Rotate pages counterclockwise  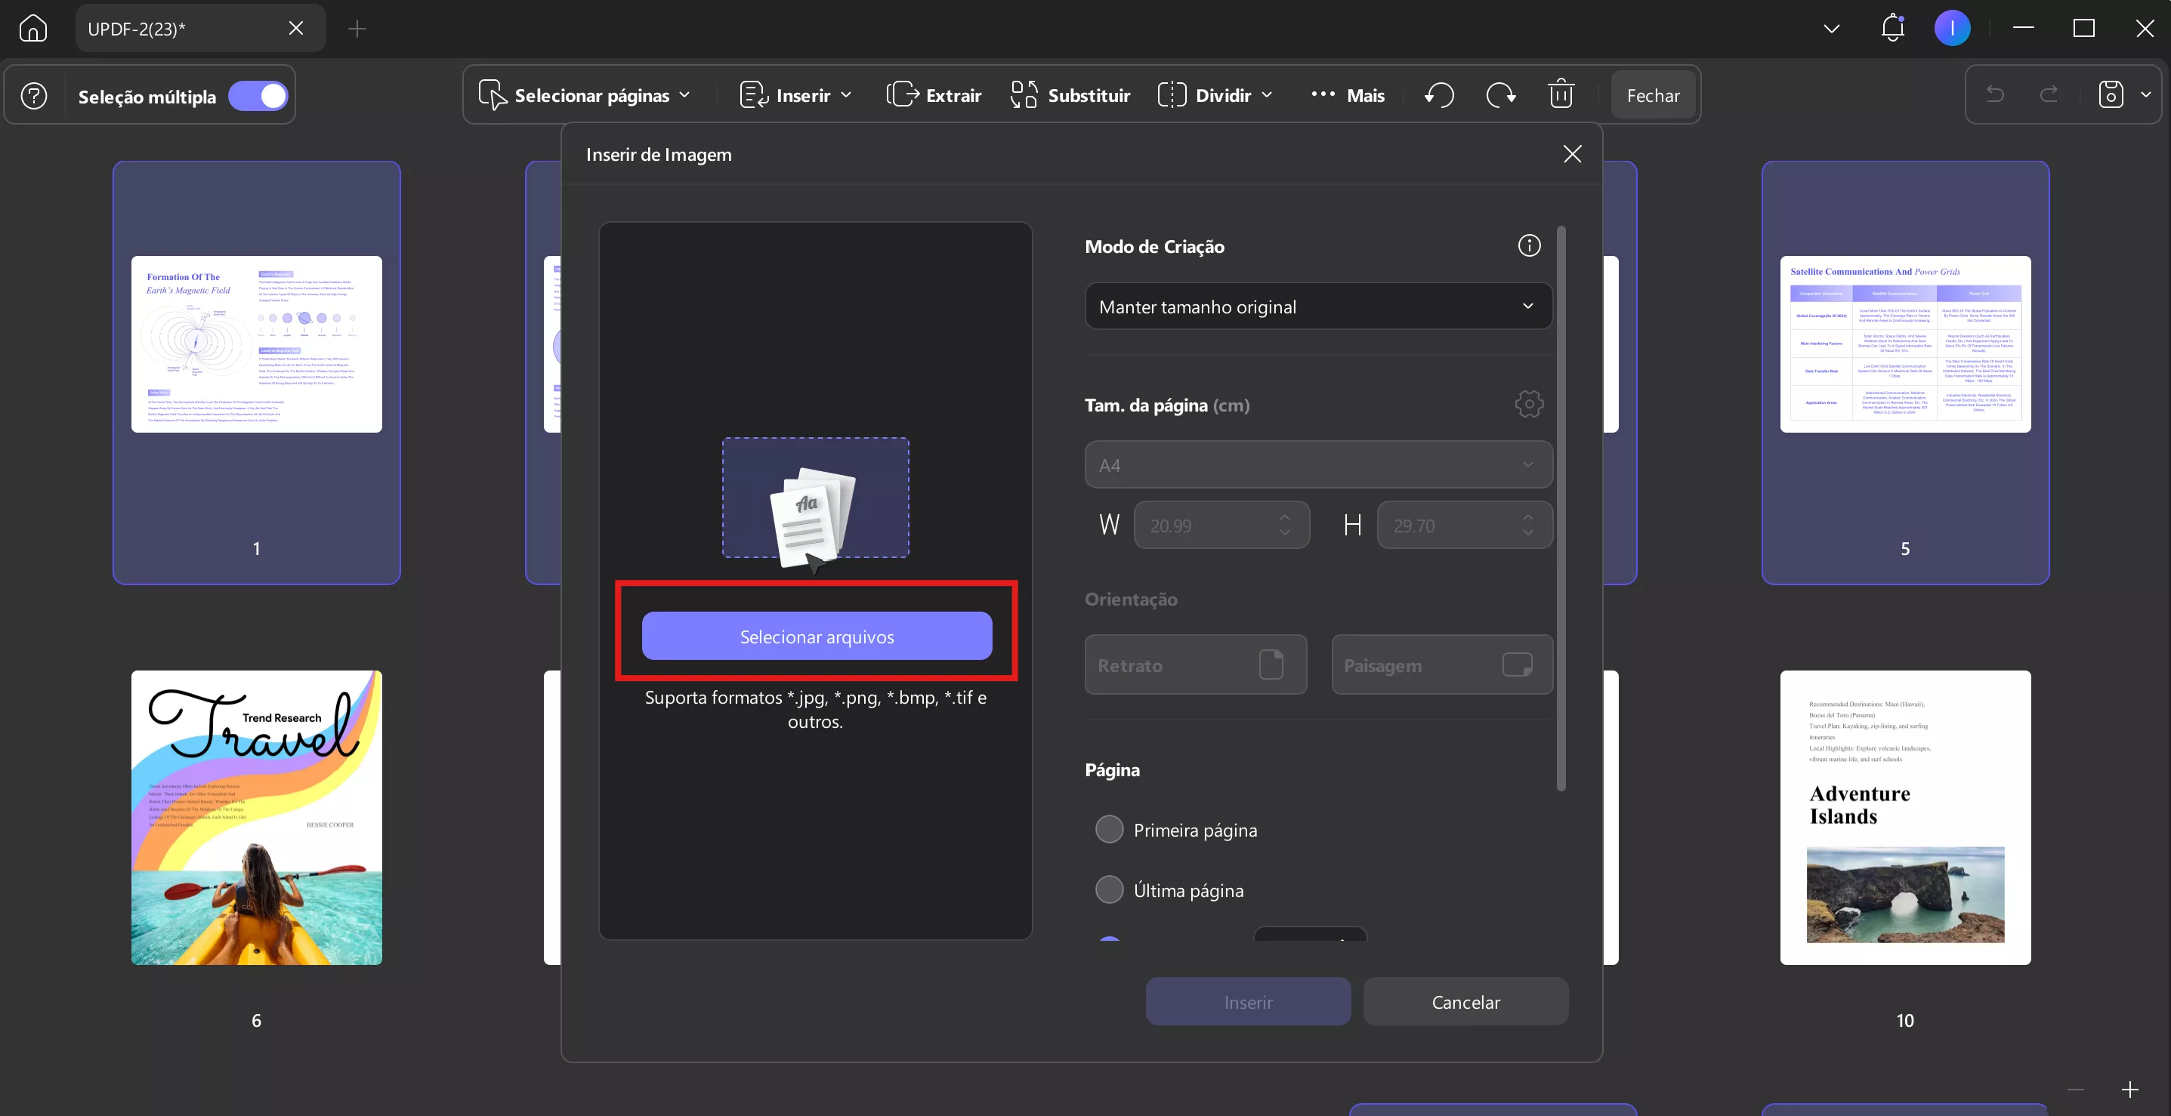point(1440,95)
